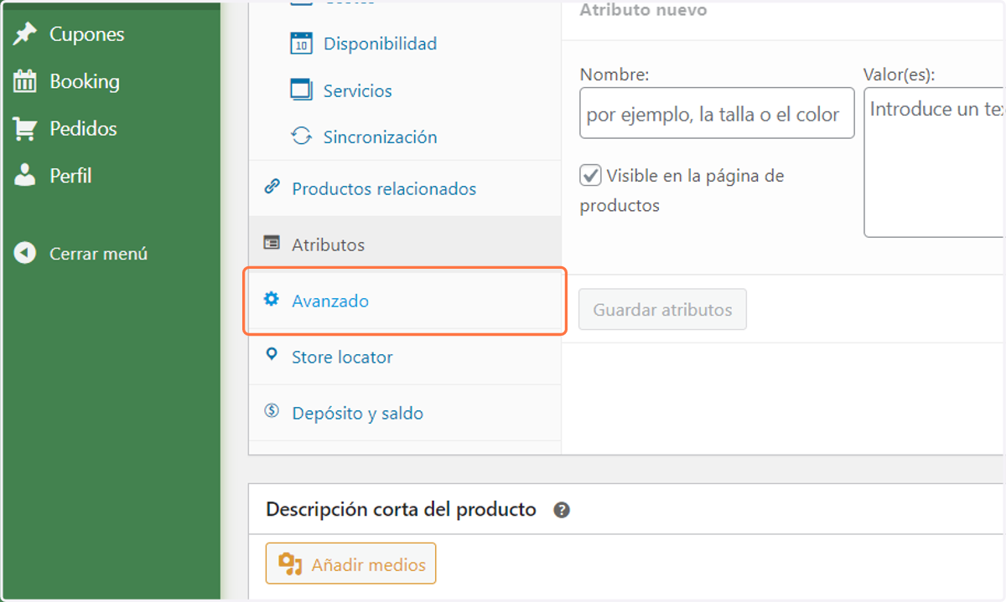
Task: Click the Cerrar menú arrow icon
Action: 25,253
